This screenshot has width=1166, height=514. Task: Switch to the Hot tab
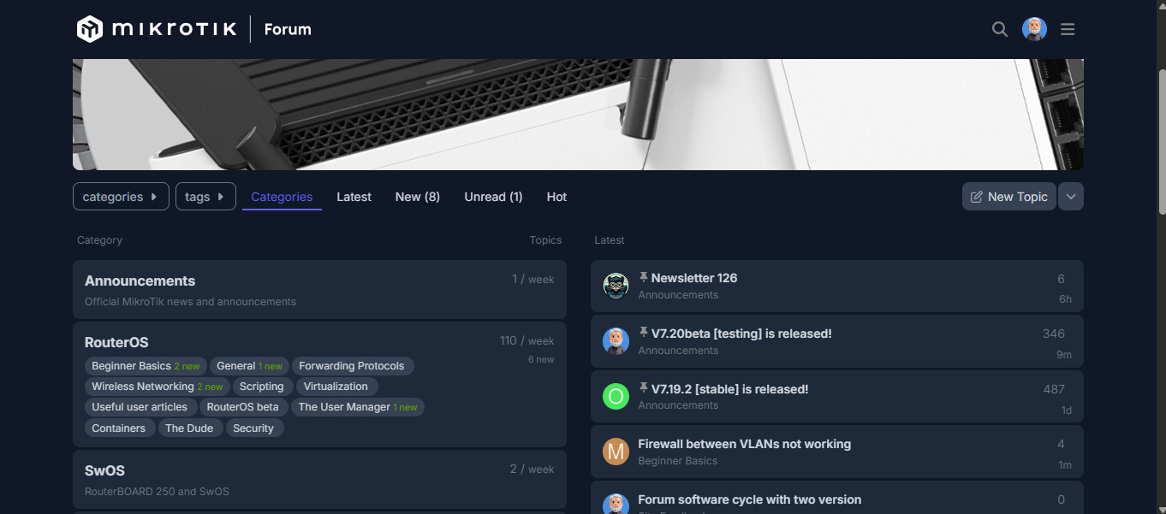556,197
